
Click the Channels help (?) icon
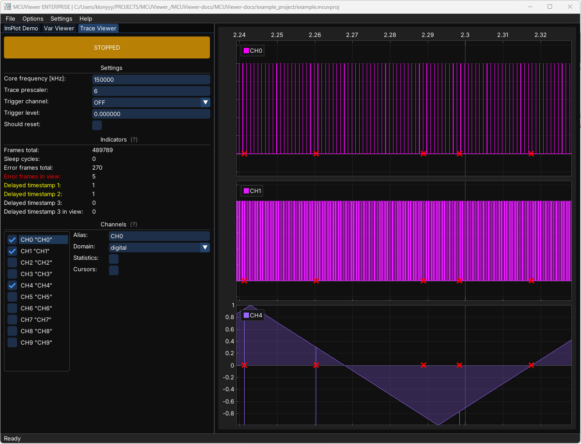[134, 225]
